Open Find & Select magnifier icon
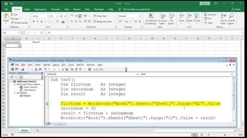 231,19
